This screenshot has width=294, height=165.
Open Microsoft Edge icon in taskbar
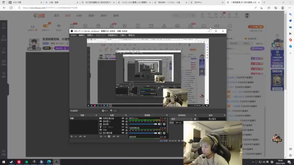pyautogui.click(x=49, y=162)
